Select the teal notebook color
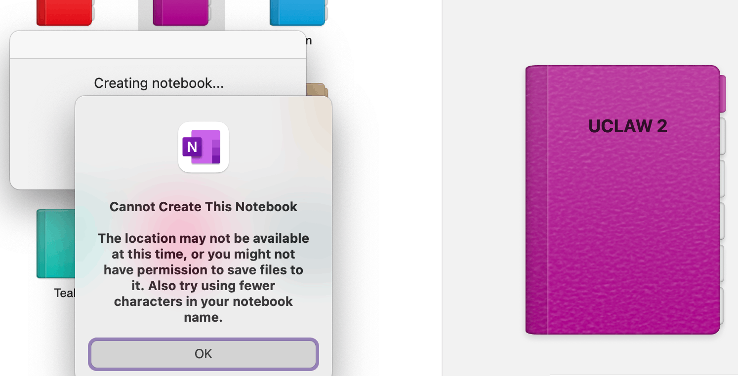738x376 pixels. click(56, 244)
